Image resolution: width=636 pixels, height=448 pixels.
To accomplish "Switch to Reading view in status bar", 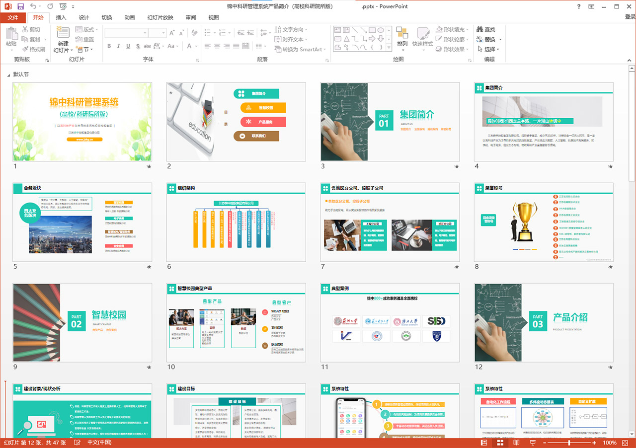I will pos(516,443).
